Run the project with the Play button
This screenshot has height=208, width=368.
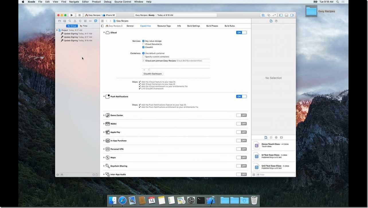[72, 15]
